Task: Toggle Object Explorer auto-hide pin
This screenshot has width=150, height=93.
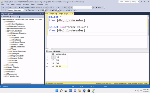Action: [x=40, y=14]
